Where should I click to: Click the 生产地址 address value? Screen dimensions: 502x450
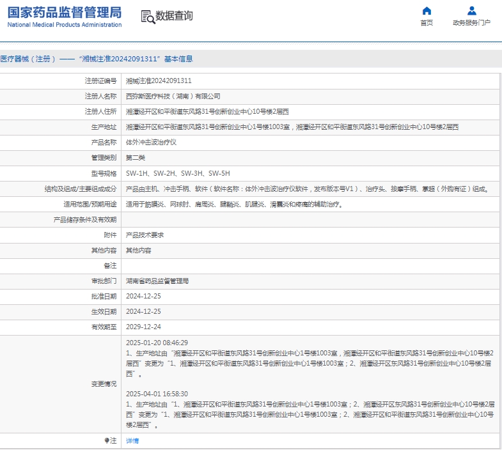pyautogui.click(x=292, y=127)
